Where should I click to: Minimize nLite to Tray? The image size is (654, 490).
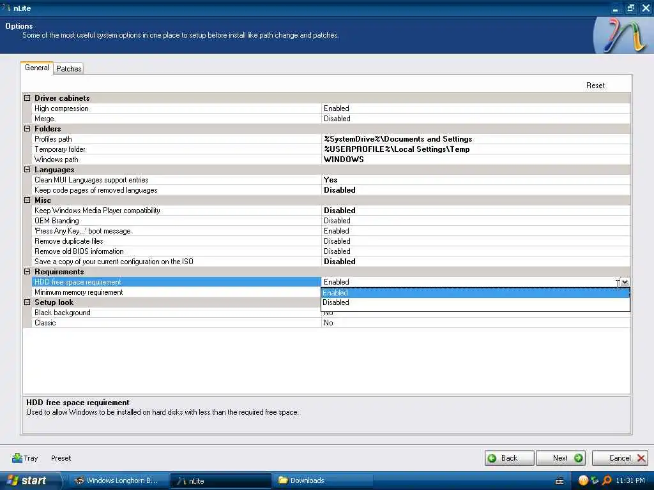point(25,458)
